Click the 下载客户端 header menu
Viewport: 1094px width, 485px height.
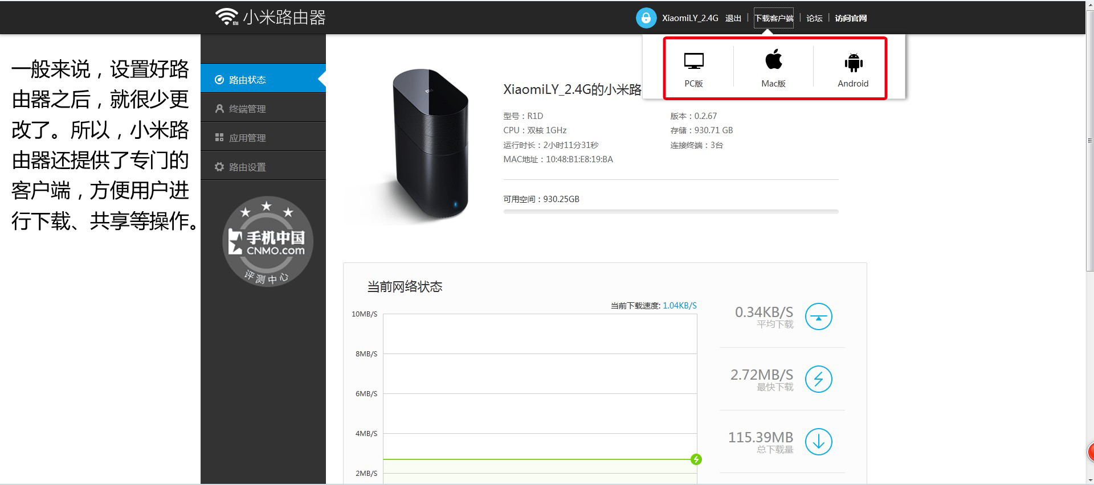click(774, 18)
